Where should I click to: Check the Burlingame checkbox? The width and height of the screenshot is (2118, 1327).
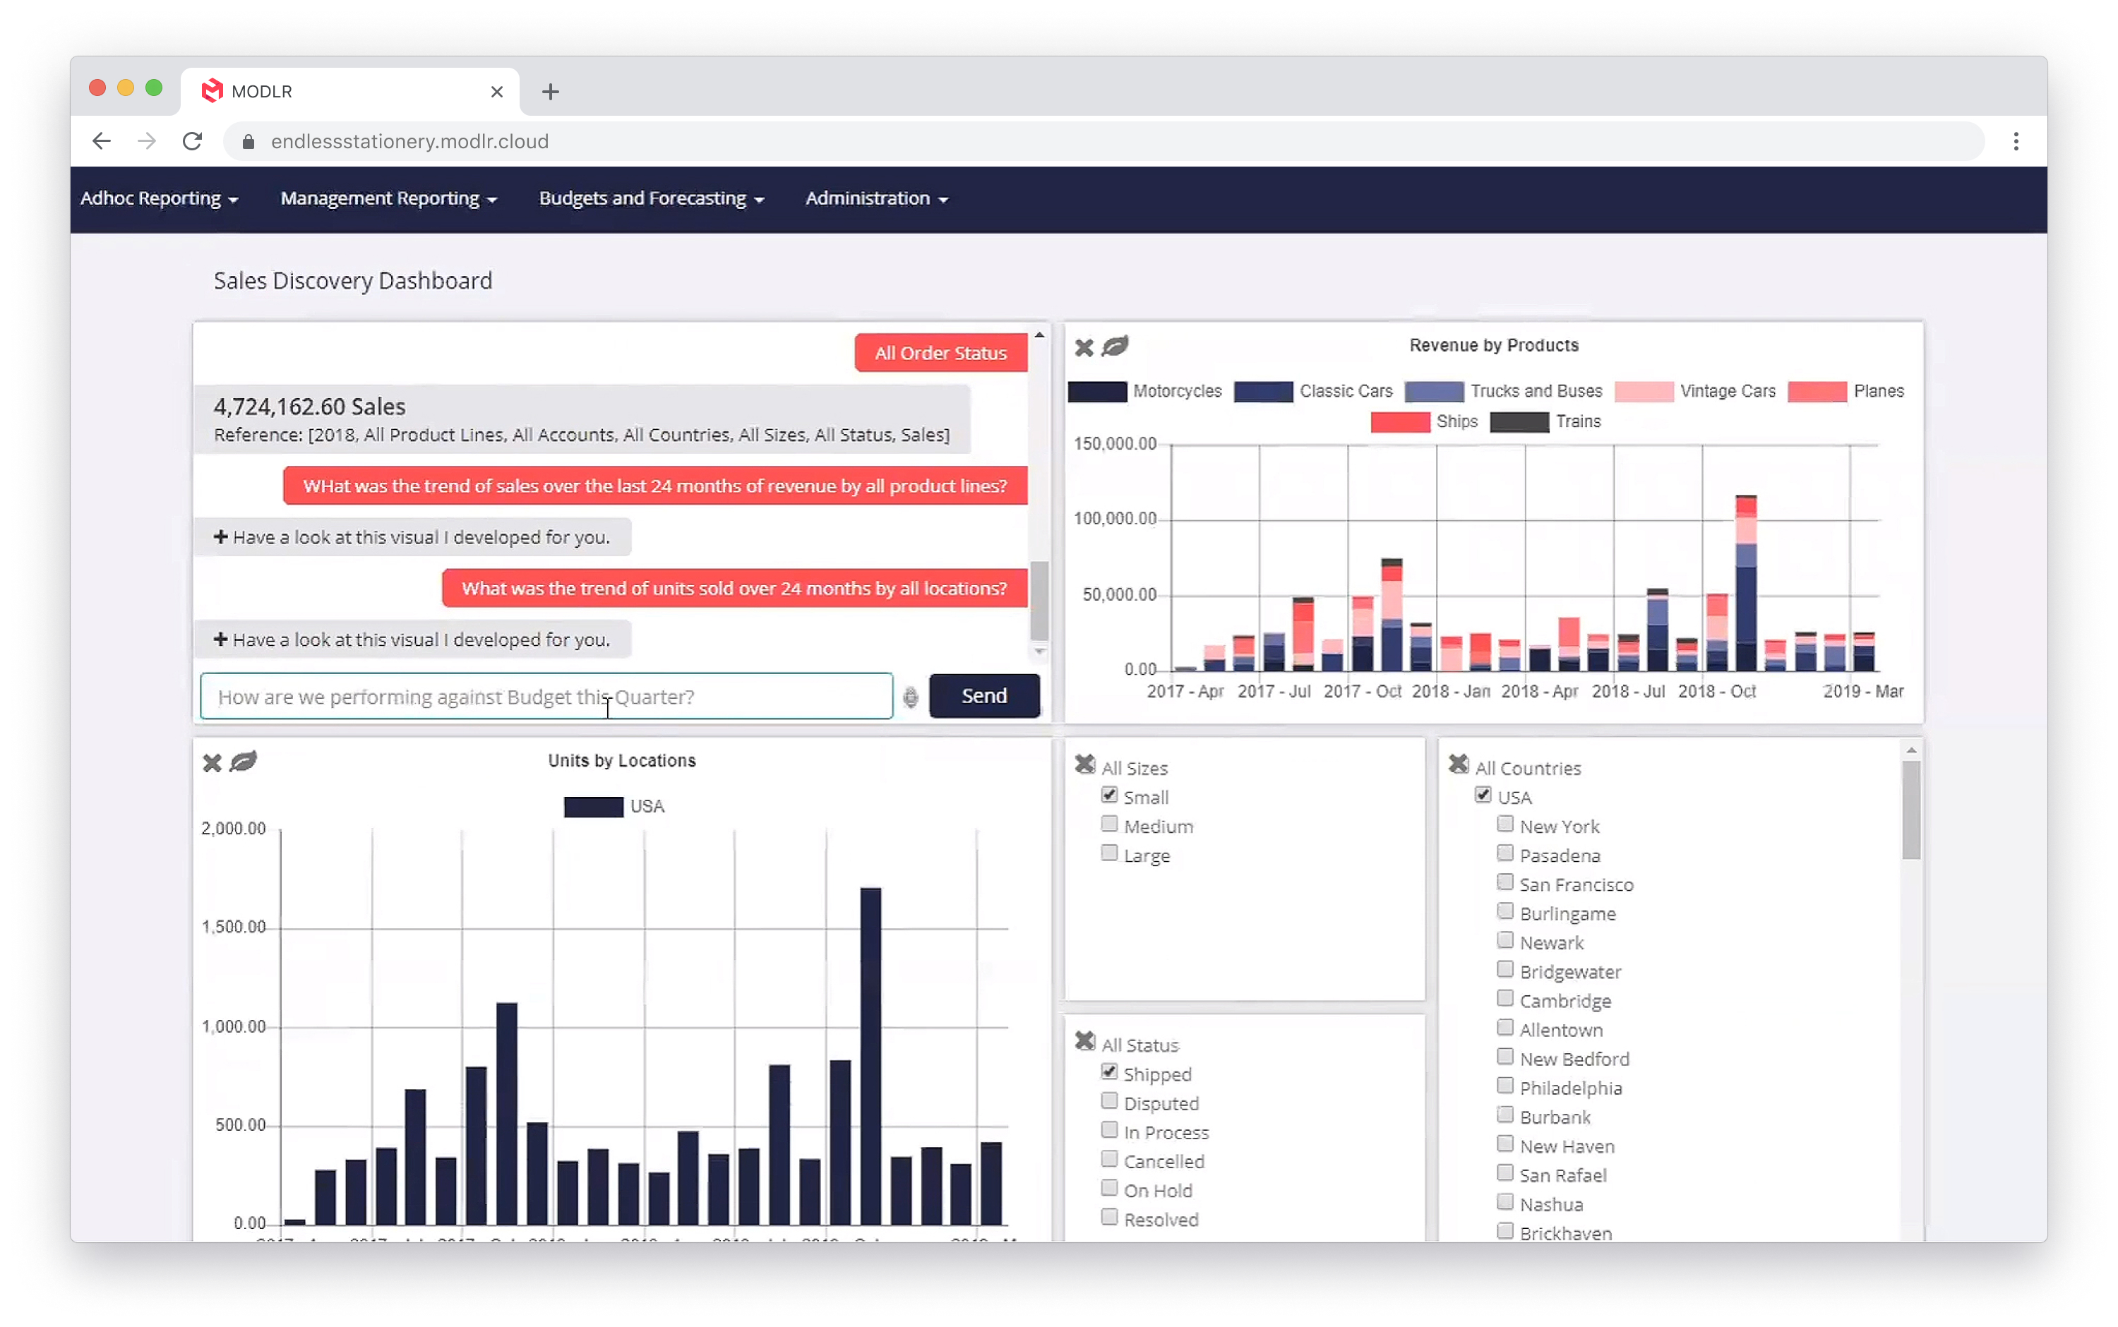click(x=1505, y=911)
